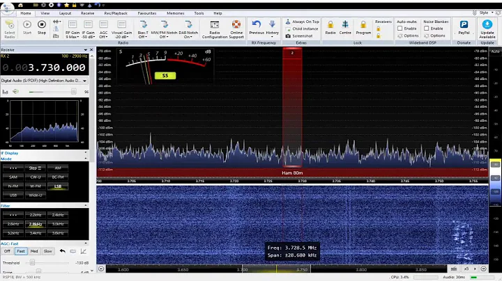Click the AGC graph chart icon
502x281 pixels.
(x=83, y=251)
